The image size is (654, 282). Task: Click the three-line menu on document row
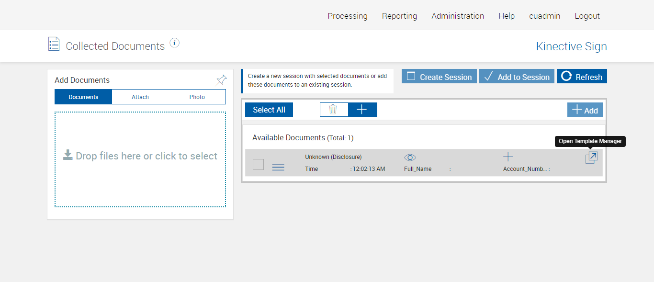(278, 167)
